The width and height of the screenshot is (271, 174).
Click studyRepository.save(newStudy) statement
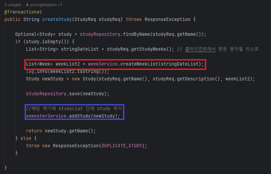(x=67, y=94)
